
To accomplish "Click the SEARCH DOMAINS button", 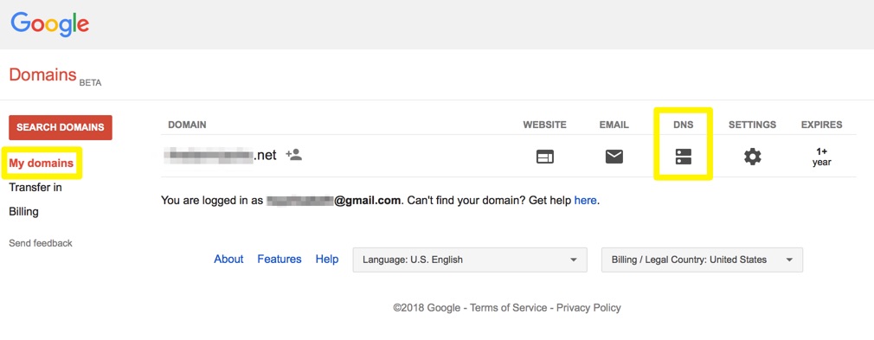I will tap(61, 127).
